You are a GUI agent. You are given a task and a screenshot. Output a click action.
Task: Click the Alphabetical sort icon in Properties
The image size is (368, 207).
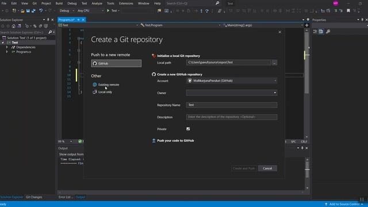pos(321,32)
